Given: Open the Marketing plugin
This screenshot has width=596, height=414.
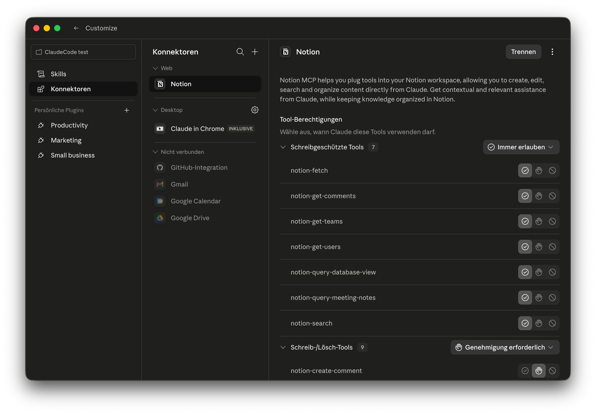Looking at the screenshot, I should point(83,140).
